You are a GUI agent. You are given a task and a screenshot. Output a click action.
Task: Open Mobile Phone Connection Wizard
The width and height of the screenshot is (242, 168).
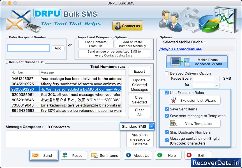[x=197, y=62]
